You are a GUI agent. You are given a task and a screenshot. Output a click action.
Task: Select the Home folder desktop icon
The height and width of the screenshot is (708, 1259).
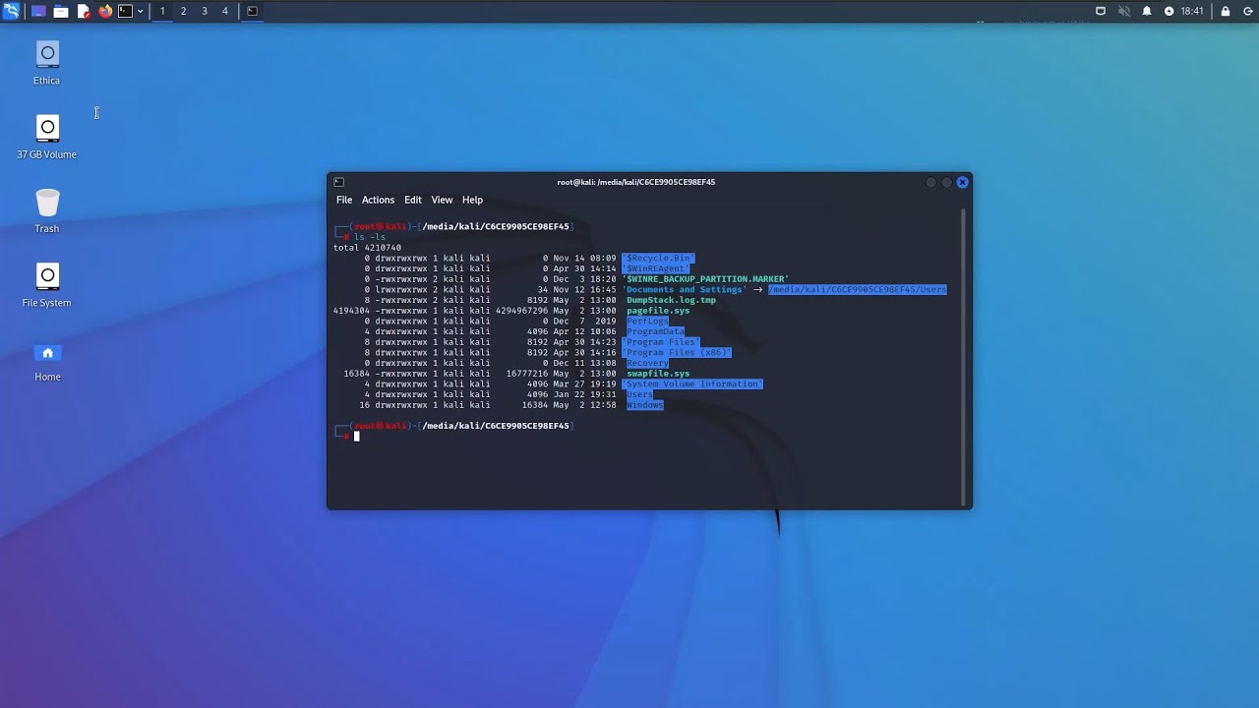click(x=47, y=360)
